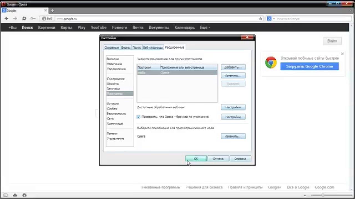Select Уведомления in the settings sidebar
This screenshot has height=199, width=355.
tap(120, 69)
